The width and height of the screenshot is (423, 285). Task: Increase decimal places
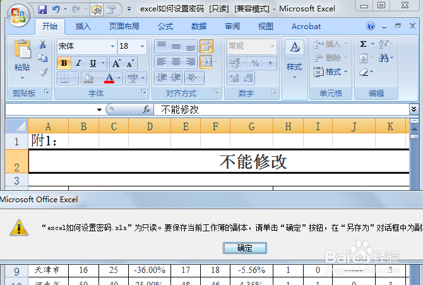click(234, 78)
